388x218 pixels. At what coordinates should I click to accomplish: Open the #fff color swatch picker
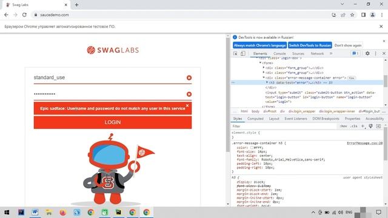point(252,148)
